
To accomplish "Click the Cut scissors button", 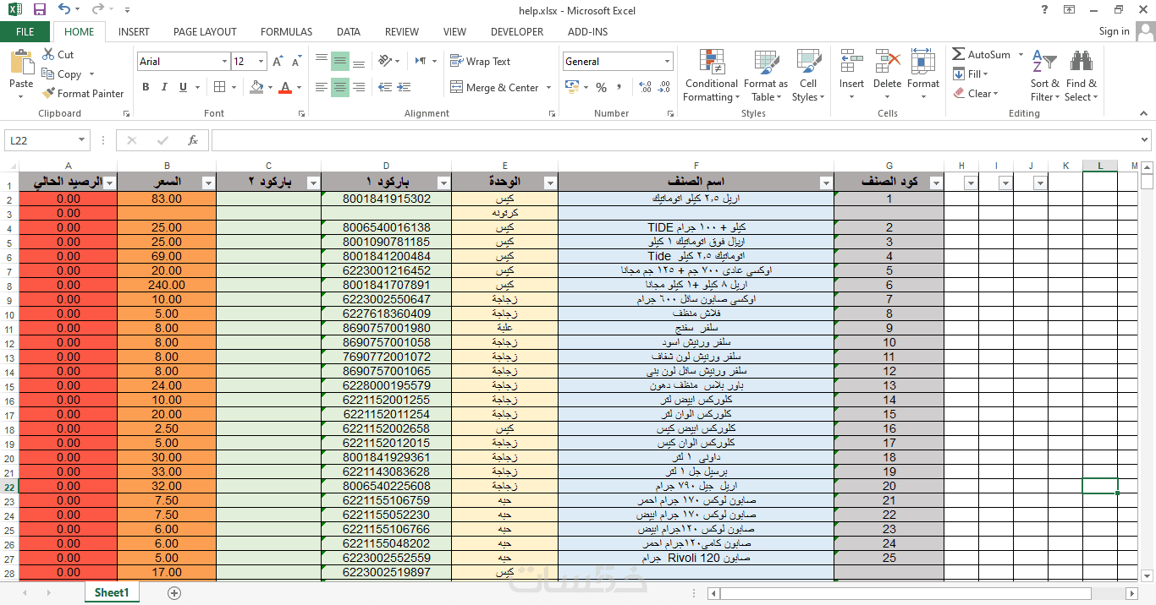I will tap(58, 55).
